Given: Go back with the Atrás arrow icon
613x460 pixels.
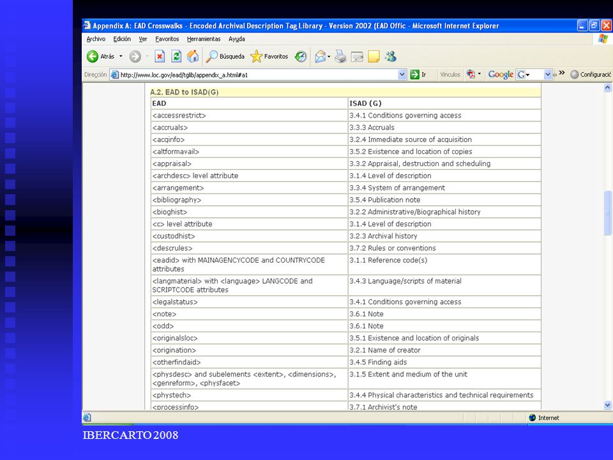Looking at the screenshot, I should pos(92,57).
